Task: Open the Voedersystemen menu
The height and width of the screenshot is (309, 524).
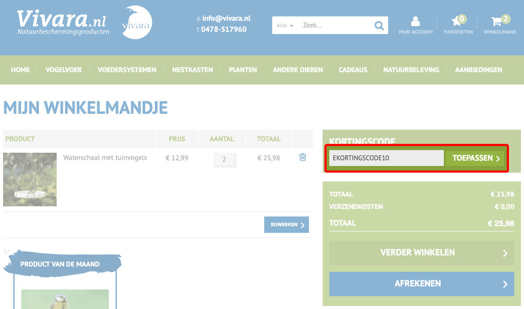Action: tap(127, 70)
